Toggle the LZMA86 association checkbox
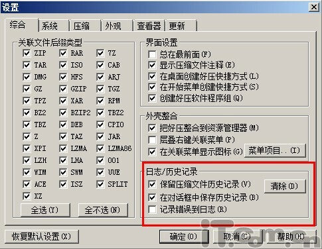The width and height of the screenshot is (322, 249). [100, 148]
